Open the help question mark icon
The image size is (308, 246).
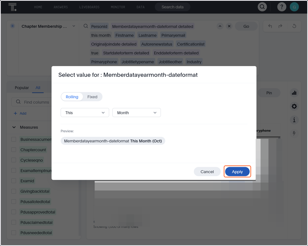tap(282, 7)
